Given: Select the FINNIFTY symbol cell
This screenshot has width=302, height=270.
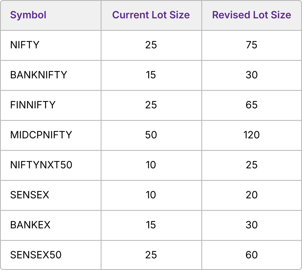Looking at the screenshot, I should (33, 105).
